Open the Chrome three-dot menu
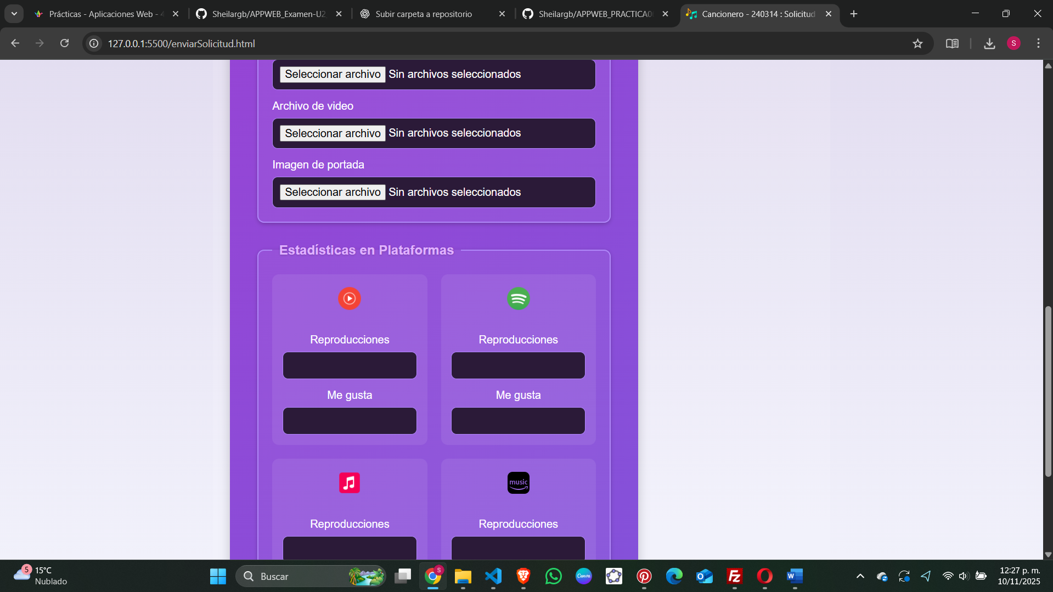Viewport: 1053px width, 592px height. click(x=1038, y=43)
